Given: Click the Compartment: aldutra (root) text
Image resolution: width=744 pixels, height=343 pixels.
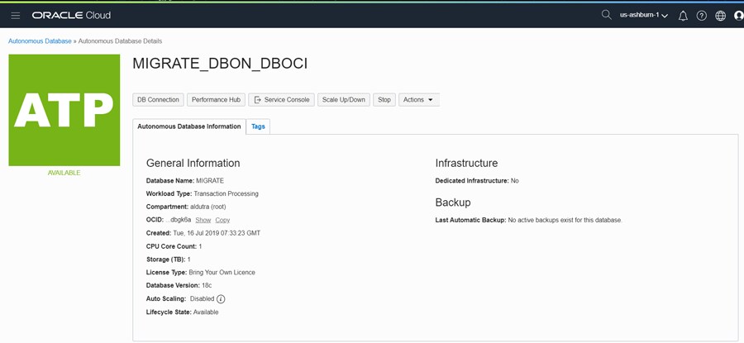Looking at the screenshot, I should point(186,207).
